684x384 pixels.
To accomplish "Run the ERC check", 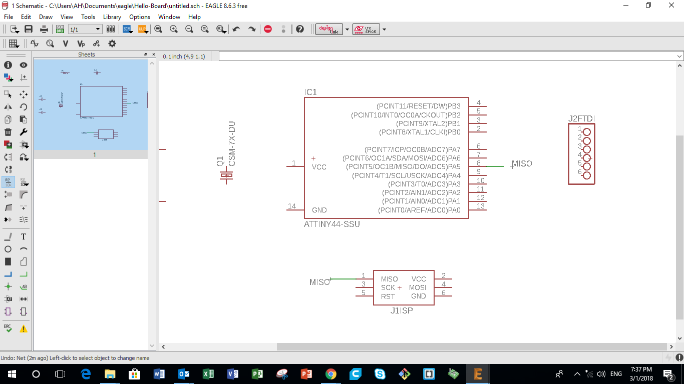I will click(8, 328).
